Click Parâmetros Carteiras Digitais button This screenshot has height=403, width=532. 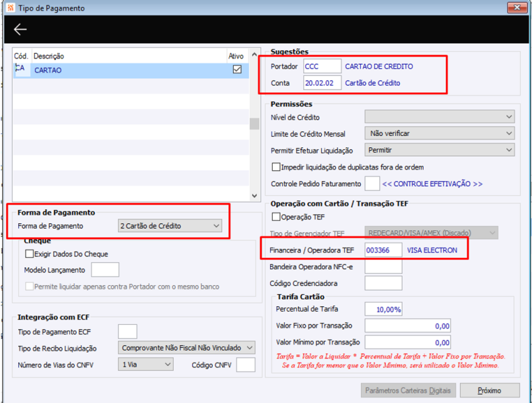click(408, 390)
